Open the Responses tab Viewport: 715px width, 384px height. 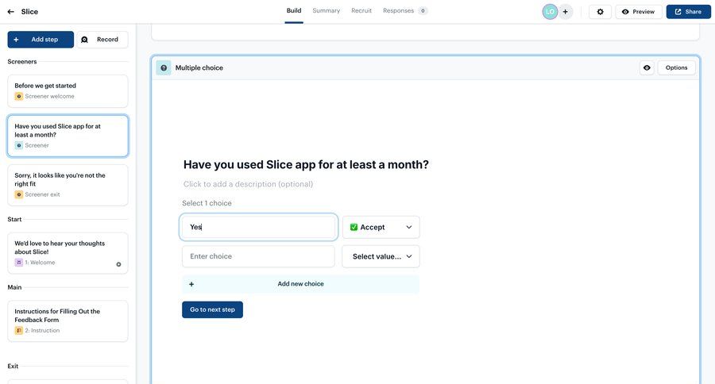point(398,11)
